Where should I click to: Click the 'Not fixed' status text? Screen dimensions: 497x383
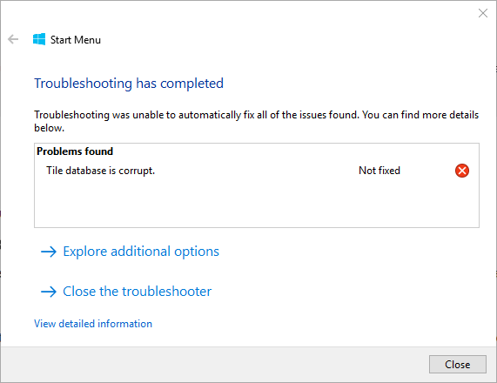pyautogui.click(x=379, y=171)
